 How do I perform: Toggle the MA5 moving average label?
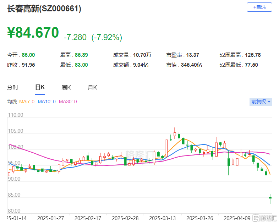click(27, 102)
